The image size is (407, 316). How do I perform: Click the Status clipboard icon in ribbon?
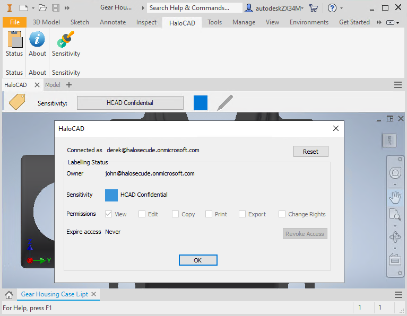pyautogui.click(x=14, y=40)
